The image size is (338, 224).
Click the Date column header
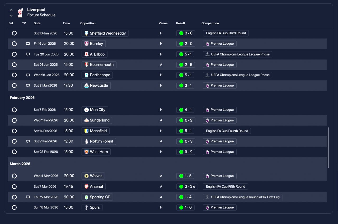(x=37, y=23)
